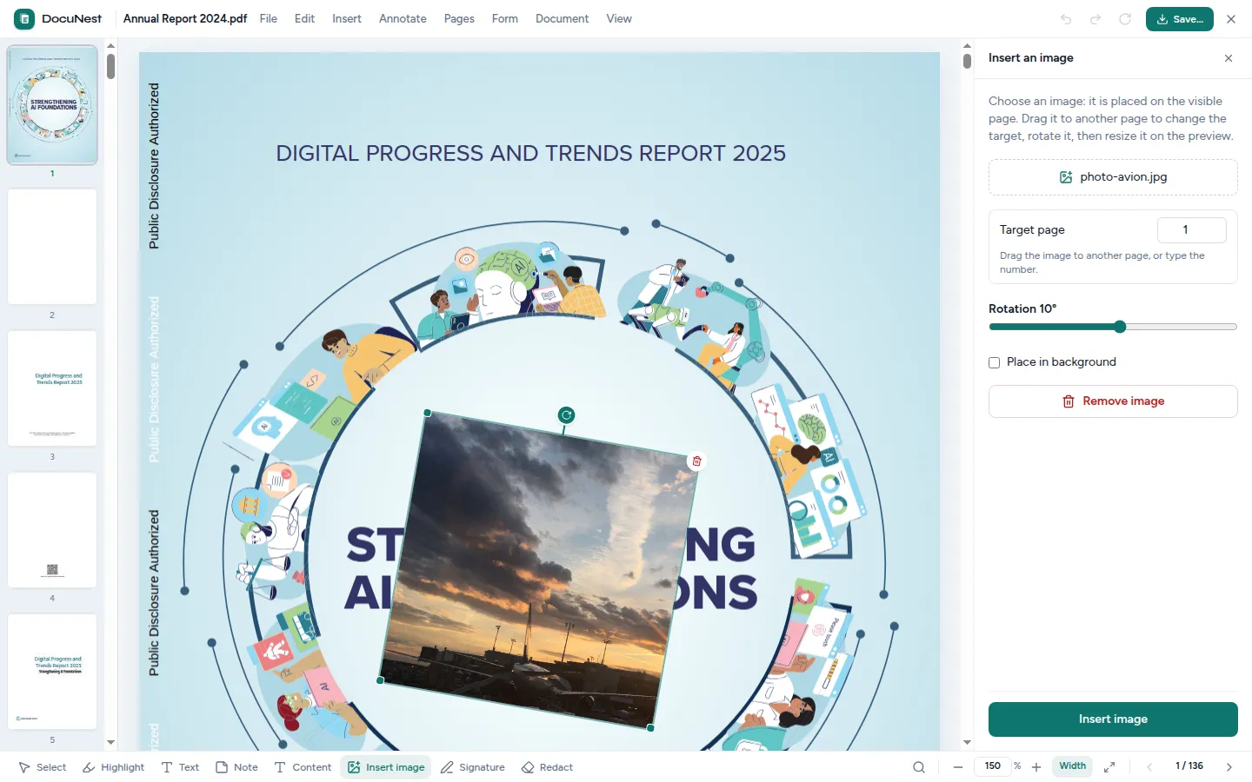The width and height of the screenshot is (1252, 782).
Task: Click the Insert image confirm button
Action: click(1113, 719)
